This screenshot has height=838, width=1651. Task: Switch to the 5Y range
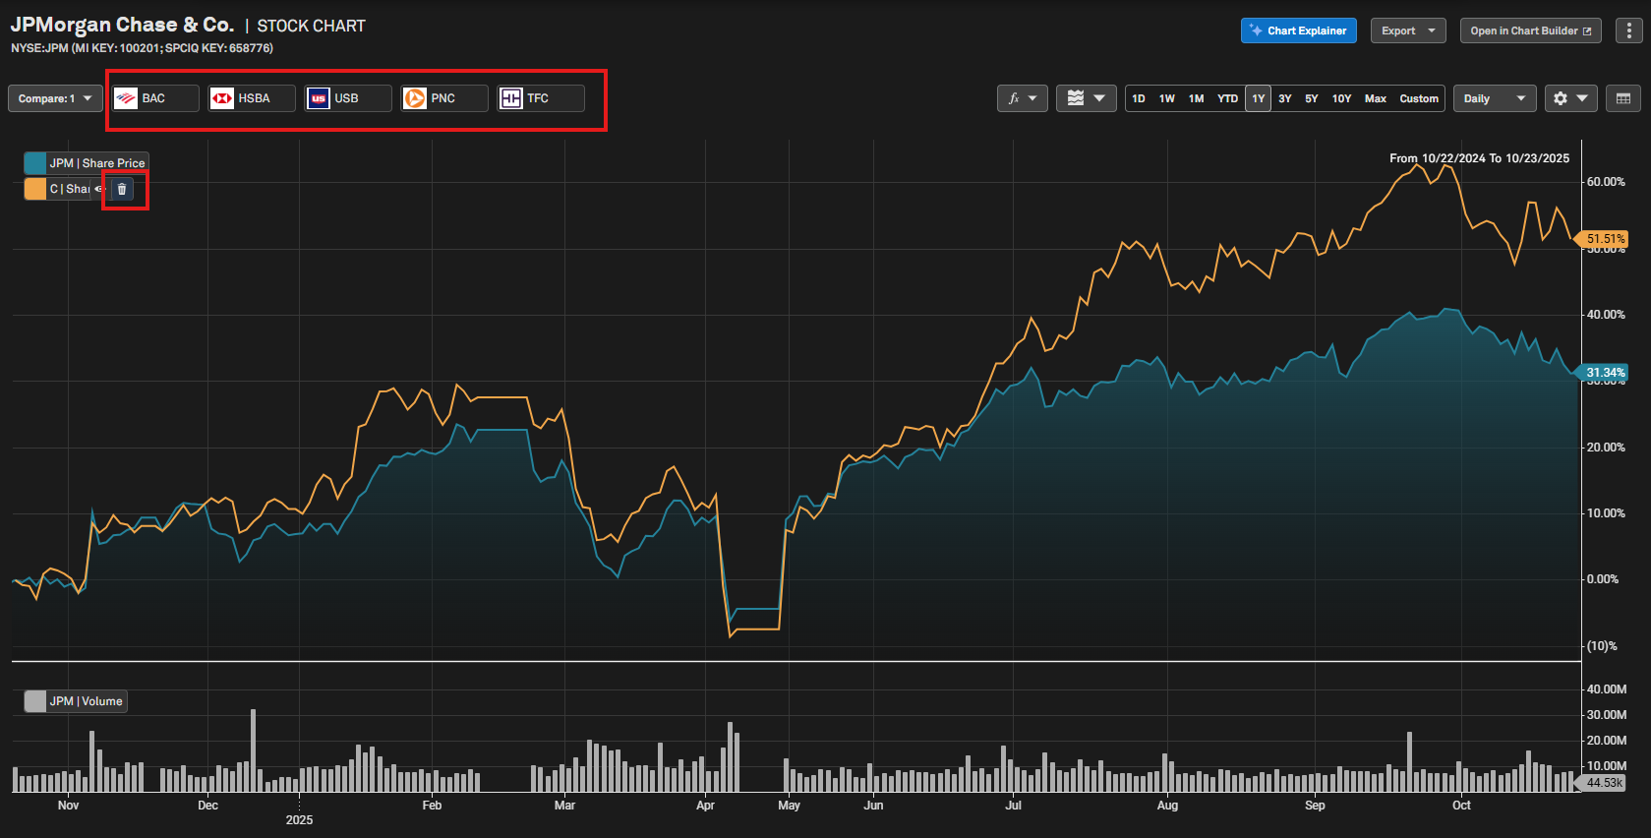tap(1312, 98)
